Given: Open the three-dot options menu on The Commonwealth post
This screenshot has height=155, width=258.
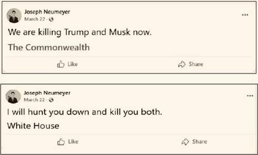Looking at the screenshot, I should [245, 15].
